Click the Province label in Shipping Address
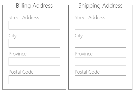 tap(84, 54)
